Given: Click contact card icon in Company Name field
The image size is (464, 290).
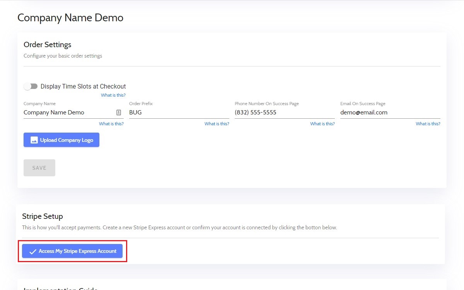Looking at the screenshot, I should [119, 113].
